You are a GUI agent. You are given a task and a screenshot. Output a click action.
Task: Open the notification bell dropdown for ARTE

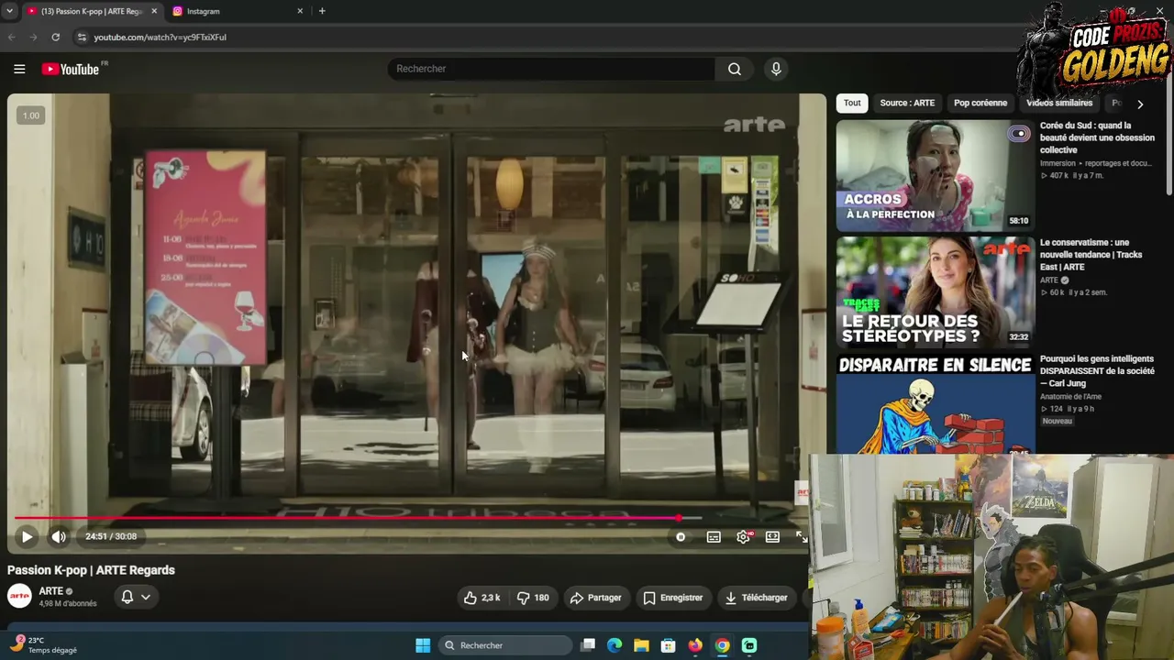click(136, 597)
